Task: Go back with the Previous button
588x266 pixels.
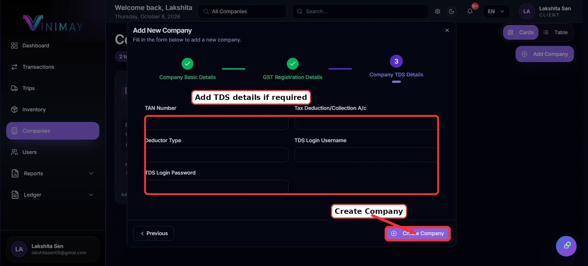Action: pos(154,233)
